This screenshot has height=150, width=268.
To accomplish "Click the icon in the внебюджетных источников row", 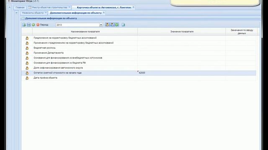I will pyautogui.click(x=27, y=58).
